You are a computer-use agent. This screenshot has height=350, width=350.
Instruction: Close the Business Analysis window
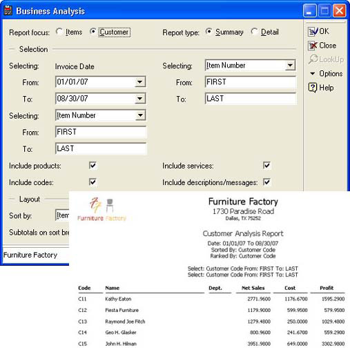(340, 10)
